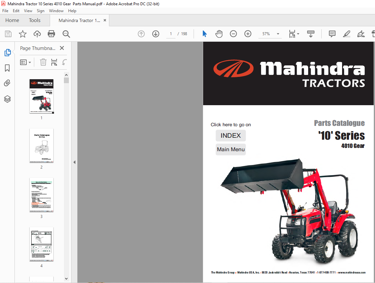
Task: Click the 57% zoom value field
Action: [266, 34]
